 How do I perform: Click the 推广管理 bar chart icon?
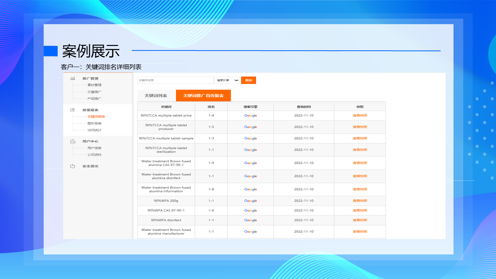point(72,79)
